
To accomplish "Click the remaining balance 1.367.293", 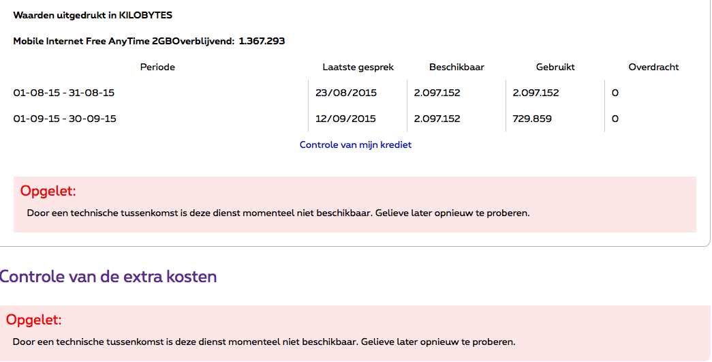I will (x=262, y=41).
